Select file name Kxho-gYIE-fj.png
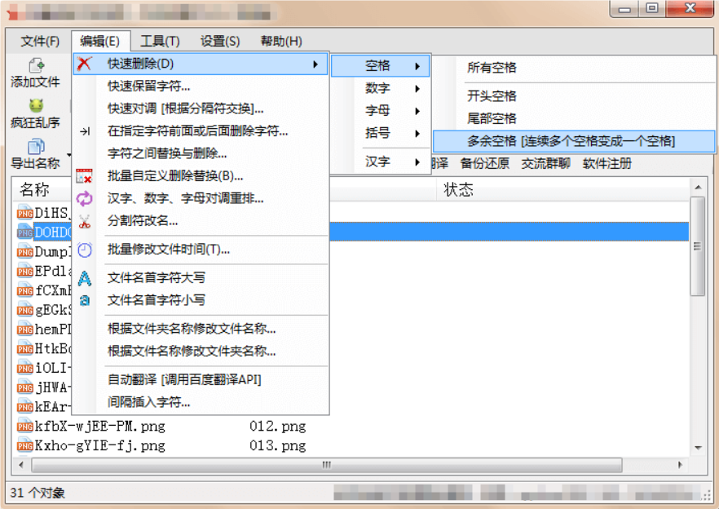 (x=100, y=445)
